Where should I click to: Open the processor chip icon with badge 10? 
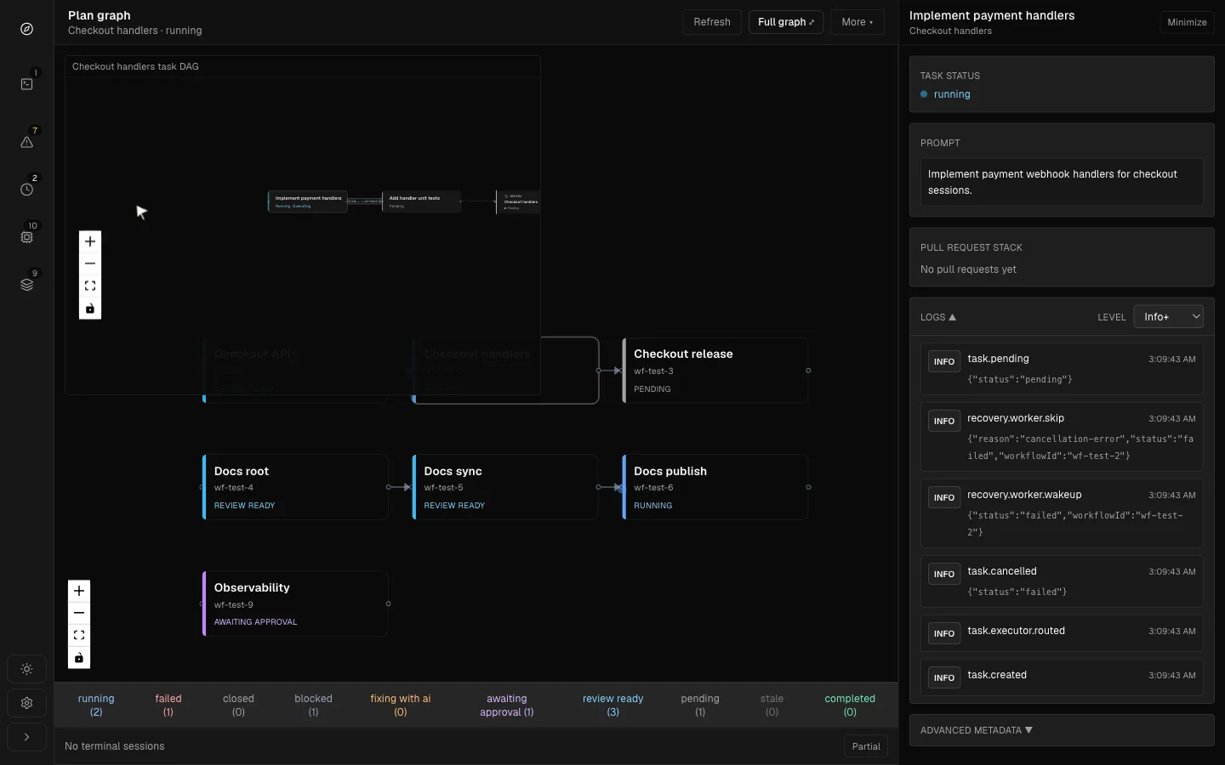pyautogui.click(x=26, y=237)
